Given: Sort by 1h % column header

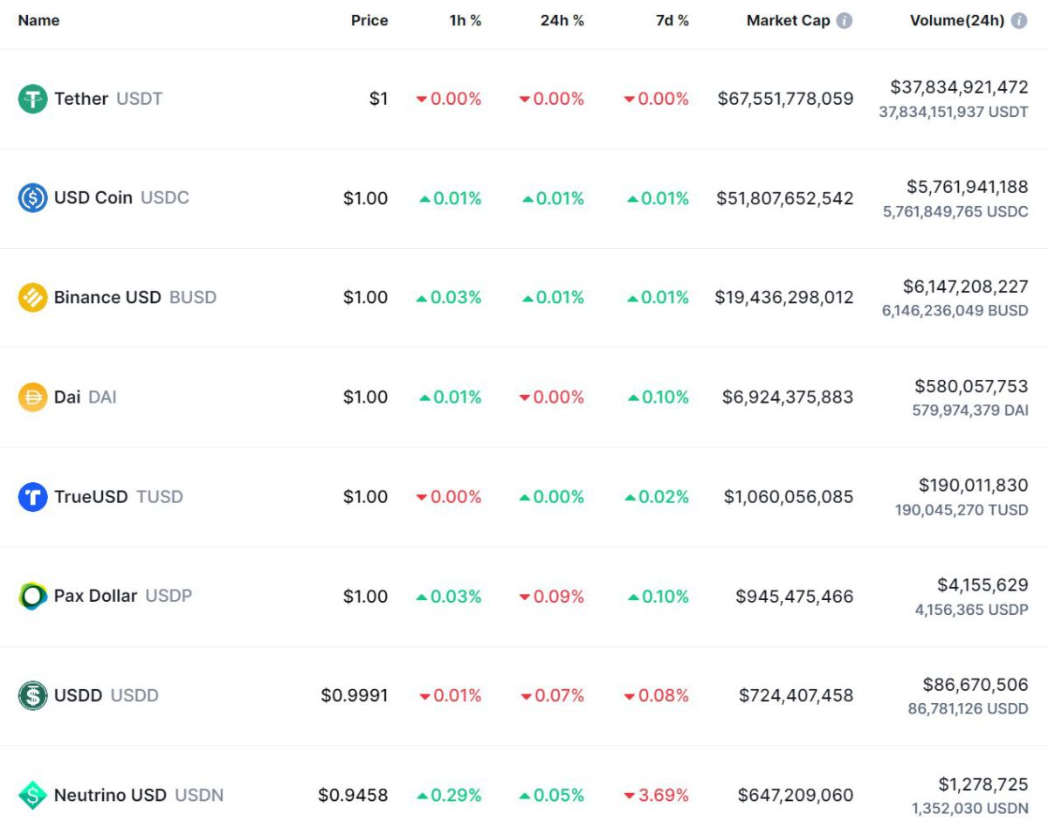Looking at the screenshot, I should (x=465, y=21).
